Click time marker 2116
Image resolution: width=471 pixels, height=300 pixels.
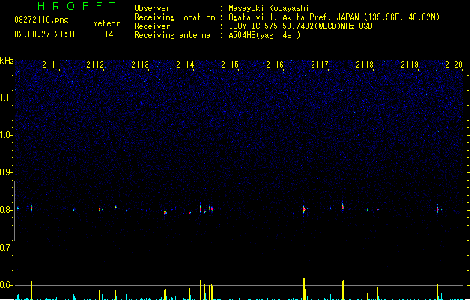click(275, 64)
